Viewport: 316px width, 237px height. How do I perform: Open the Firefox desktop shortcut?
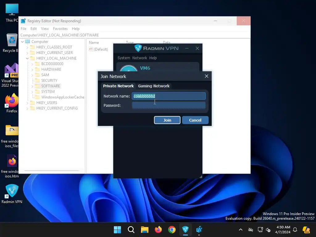[12, 103]
